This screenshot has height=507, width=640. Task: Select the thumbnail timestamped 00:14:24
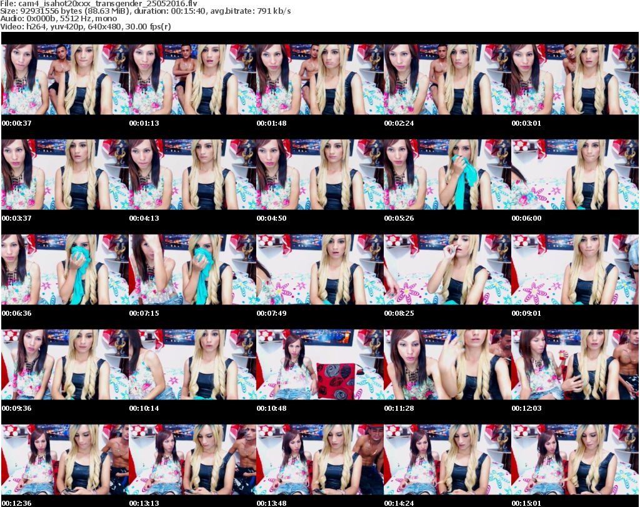click(x=447, y=460)
